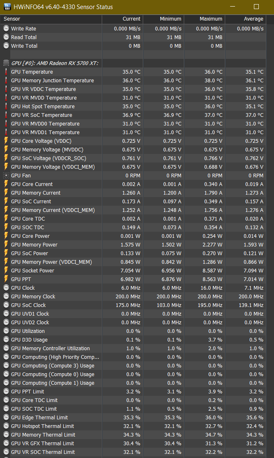Image resolution: width=274 pixels, height=458 pixels.
Task: Click the Write Total gauge icon
Action: 6,46
